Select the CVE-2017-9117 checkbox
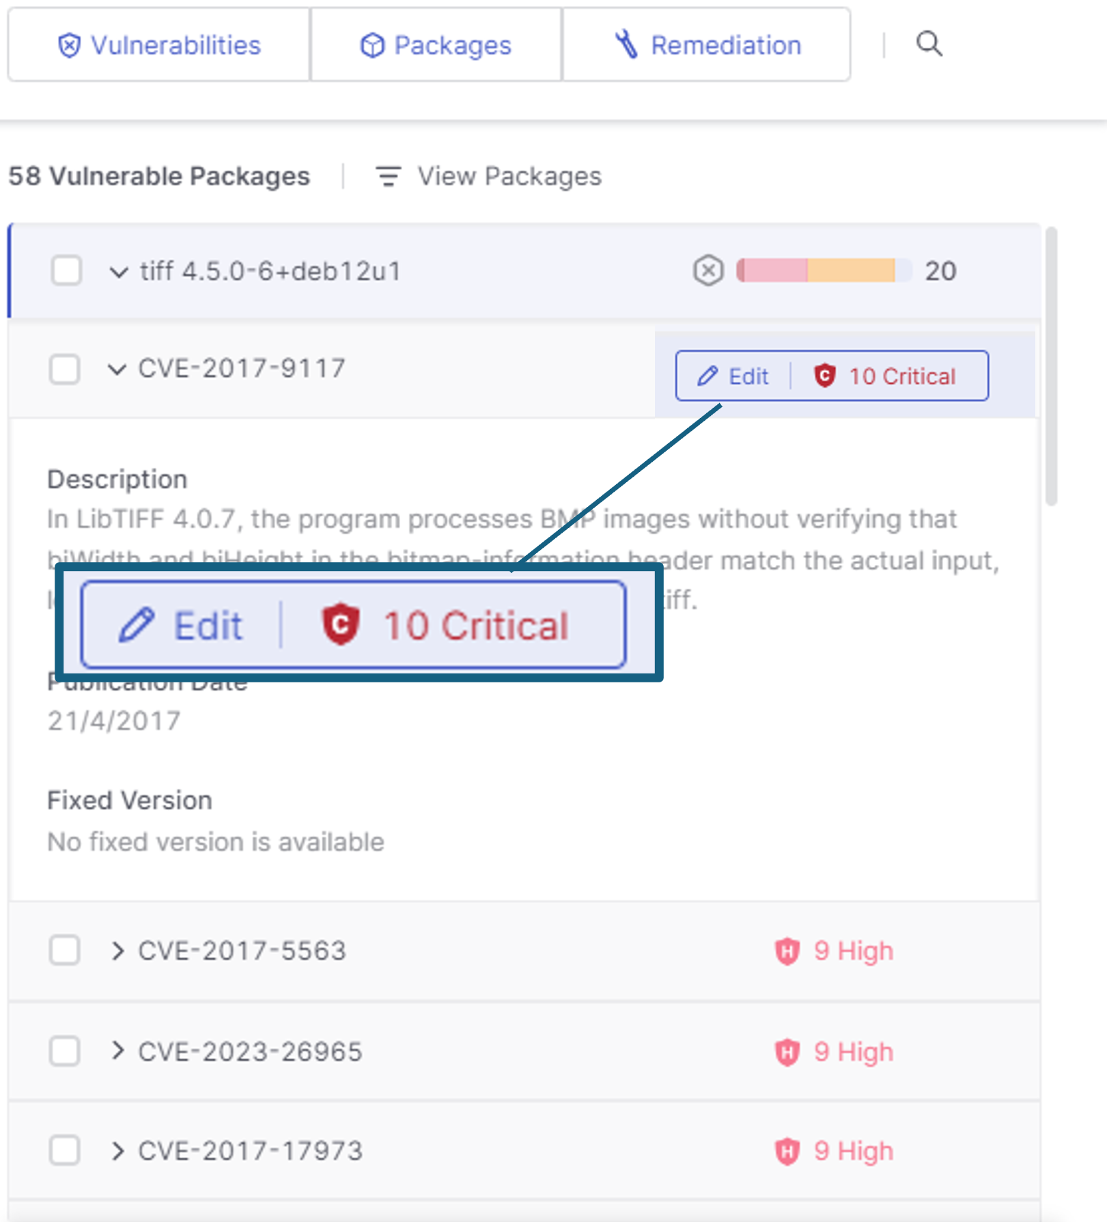This screenshot has width=1107, height=1222. (x=65, y=370)
